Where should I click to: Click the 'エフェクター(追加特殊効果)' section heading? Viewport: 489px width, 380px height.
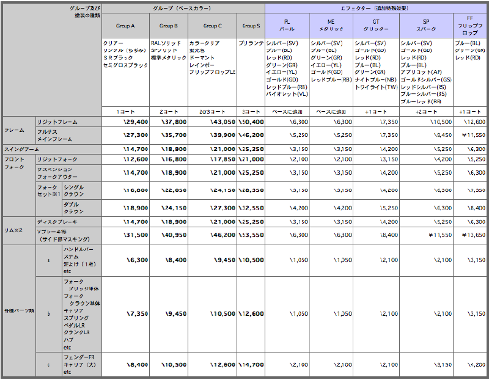(375, 8)
